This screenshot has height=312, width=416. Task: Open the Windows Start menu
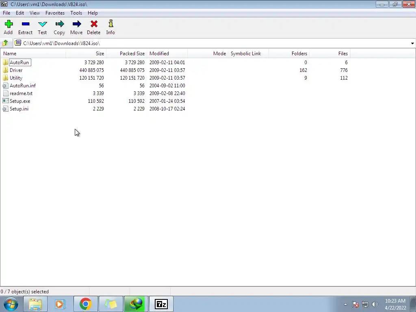point(11,304)
